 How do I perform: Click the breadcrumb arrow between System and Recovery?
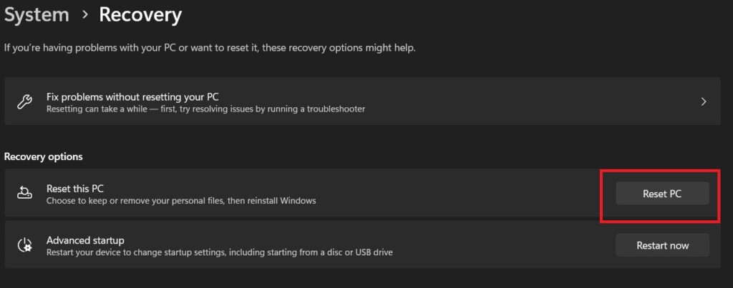[84, 14]
